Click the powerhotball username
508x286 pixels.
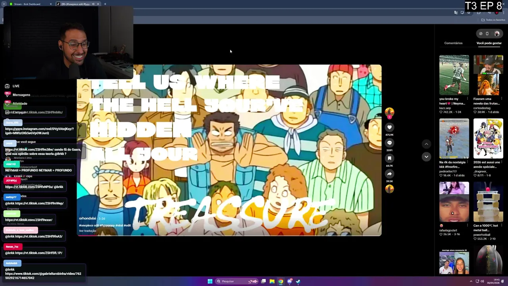pos(481,234)
